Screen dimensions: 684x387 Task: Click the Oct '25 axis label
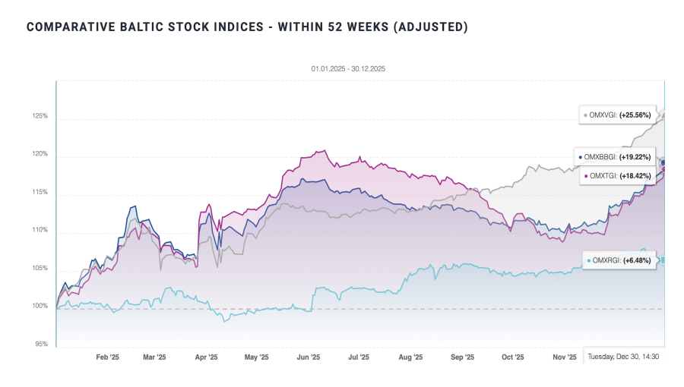click(513, 357)
